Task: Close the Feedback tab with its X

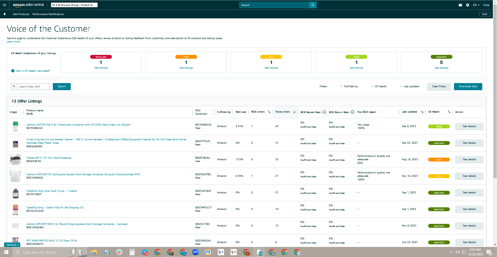Action: click(18, 245)
